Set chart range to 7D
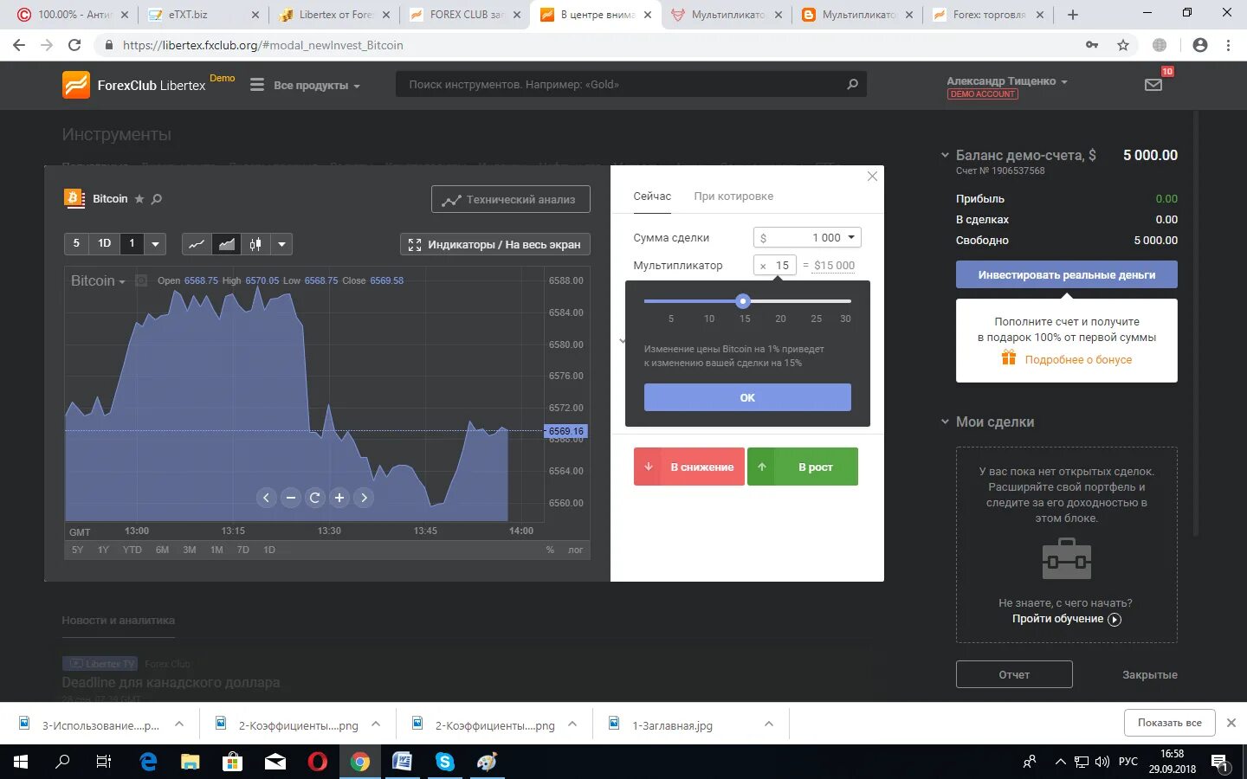The image size is (1247, 779). [242, 550]
